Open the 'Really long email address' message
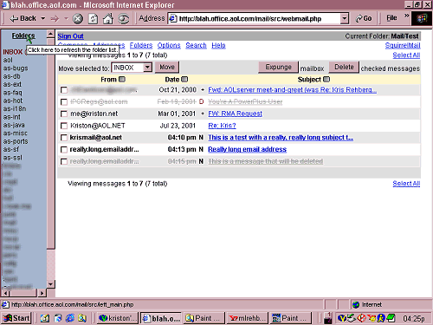The image size is (433, 325). [247, 149]
